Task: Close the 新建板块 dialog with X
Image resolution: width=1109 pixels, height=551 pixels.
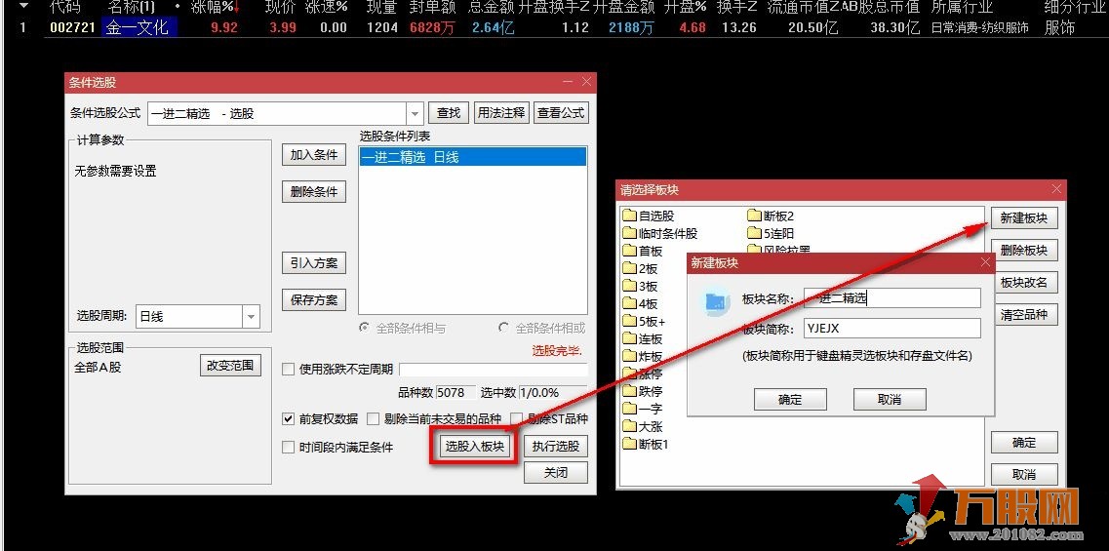Action: [x=985, y=262]
